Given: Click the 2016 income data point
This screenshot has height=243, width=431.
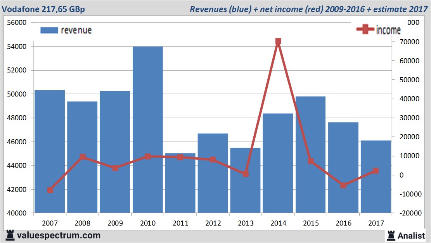Looking at the screenshot, I should coord(343,186).
